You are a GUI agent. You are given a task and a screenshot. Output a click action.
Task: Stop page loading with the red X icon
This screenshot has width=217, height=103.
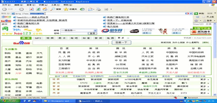(32, 9)
